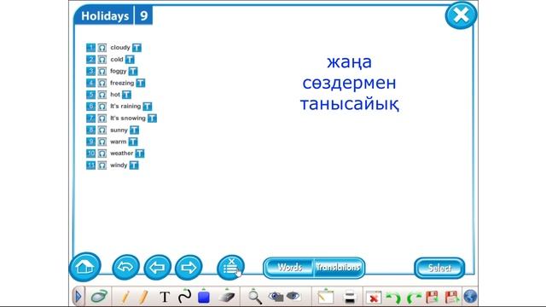Play audio for windy

pyautogui.click(x=102, y=165)
